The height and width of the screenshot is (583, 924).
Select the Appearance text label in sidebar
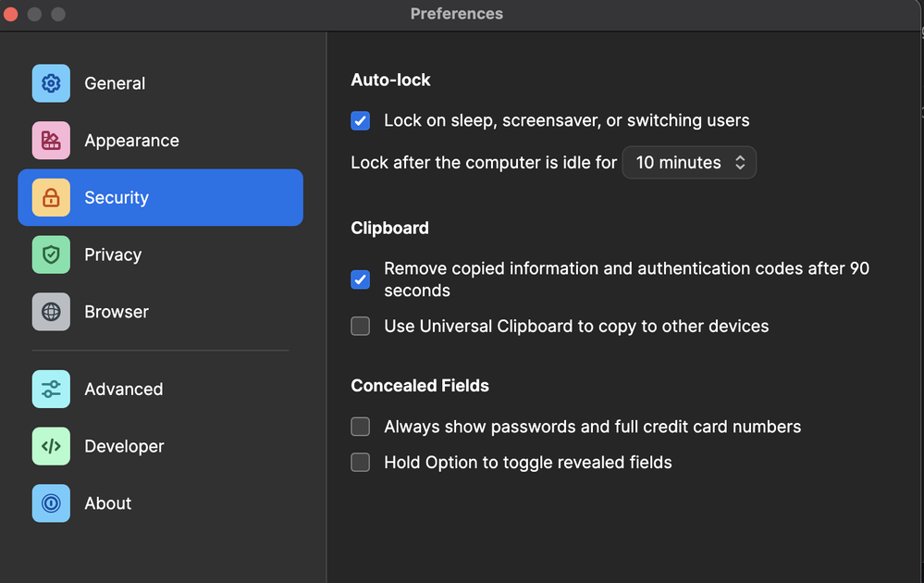coord(131,141)
